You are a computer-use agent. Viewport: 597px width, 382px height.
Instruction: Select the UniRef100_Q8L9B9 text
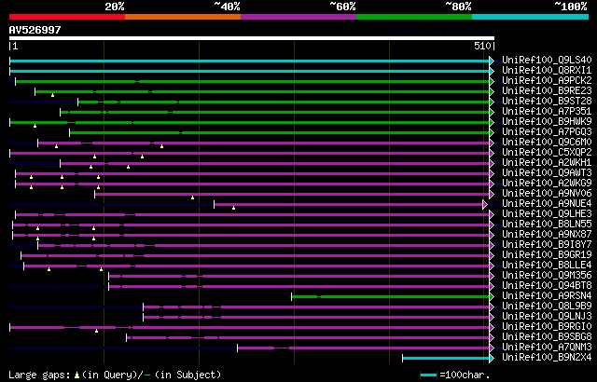pyautogui.click(x=547, y=307)
